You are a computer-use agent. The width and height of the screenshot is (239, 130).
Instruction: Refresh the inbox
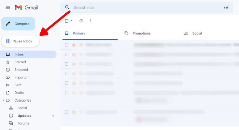81,21
